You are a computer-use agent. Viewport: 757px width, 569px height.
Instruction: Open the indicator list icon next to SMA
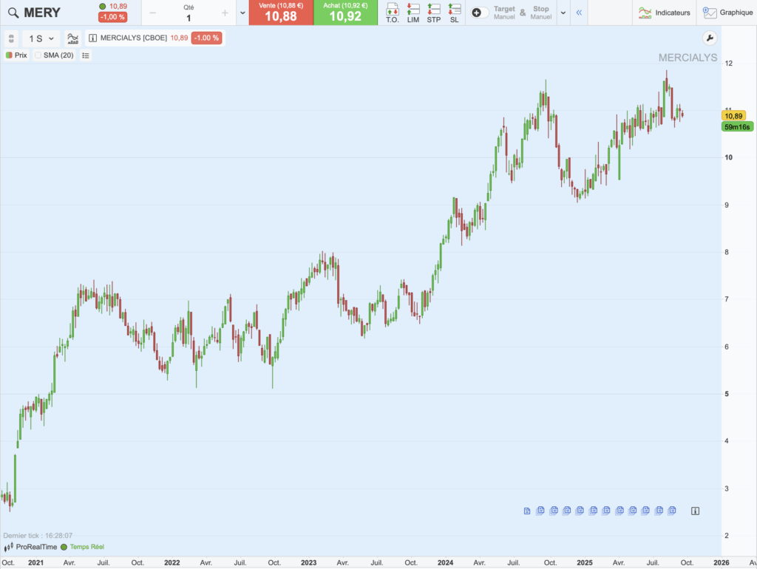[84, 55]
